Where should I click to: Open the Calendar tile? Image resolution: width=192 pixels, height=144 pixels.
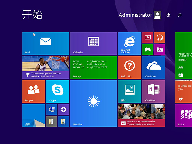[94, 43]
